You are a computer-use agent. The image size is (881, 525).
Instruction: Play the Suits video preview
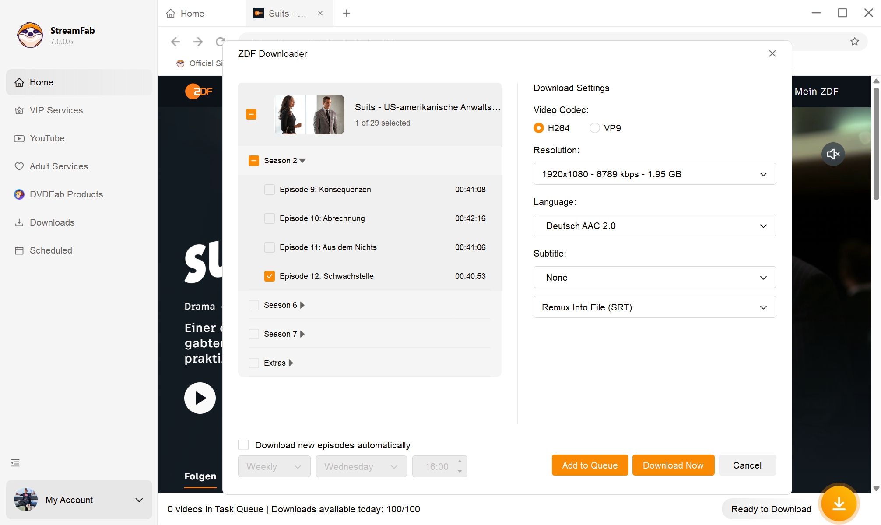tap(200, 398)
